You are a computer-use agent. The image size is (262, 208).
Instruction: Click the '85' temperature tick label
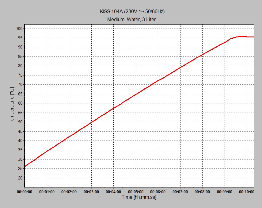[20, 56]
